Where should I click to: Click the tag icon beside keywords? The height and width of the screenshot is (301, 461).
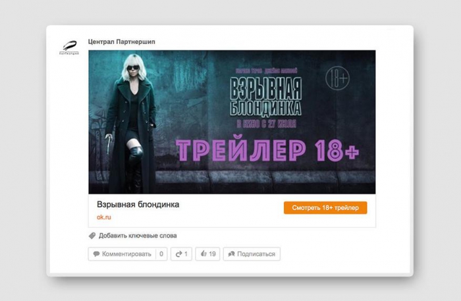92,236
